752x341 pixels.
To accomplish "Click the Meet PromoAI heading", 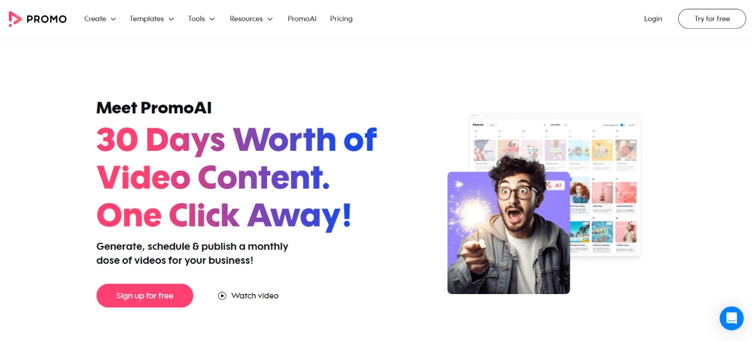I will pyautogui.click(x=154, y=108).
